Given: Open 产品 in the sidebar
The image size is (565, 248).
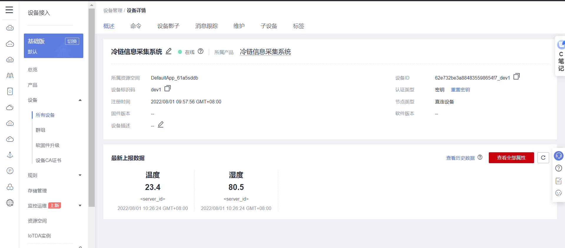Looking at the screenshot, I should point(33,85).
